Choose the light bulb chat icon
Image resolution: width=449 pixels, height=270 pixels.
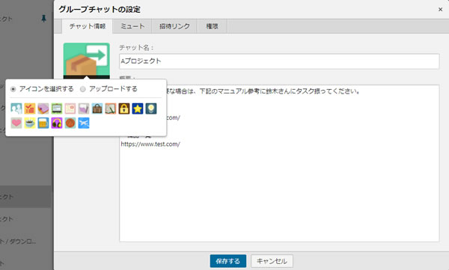tap(151, 108)
